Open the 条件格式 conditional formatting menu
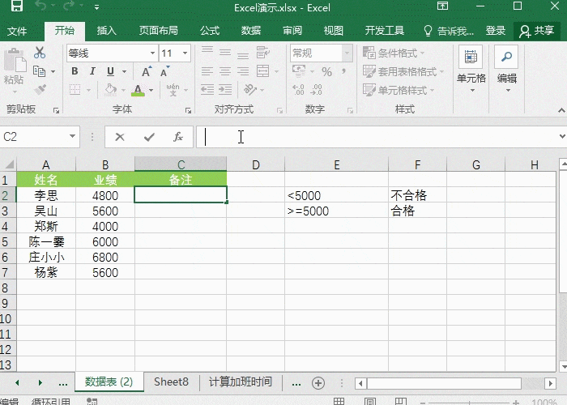This screenshot has width=567, height=405. 394,53
